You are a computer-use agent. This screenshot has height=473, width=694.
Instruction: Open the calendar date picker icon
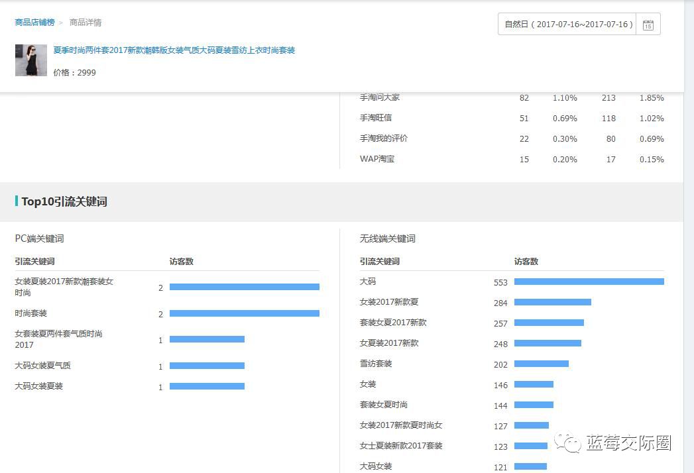648,24
